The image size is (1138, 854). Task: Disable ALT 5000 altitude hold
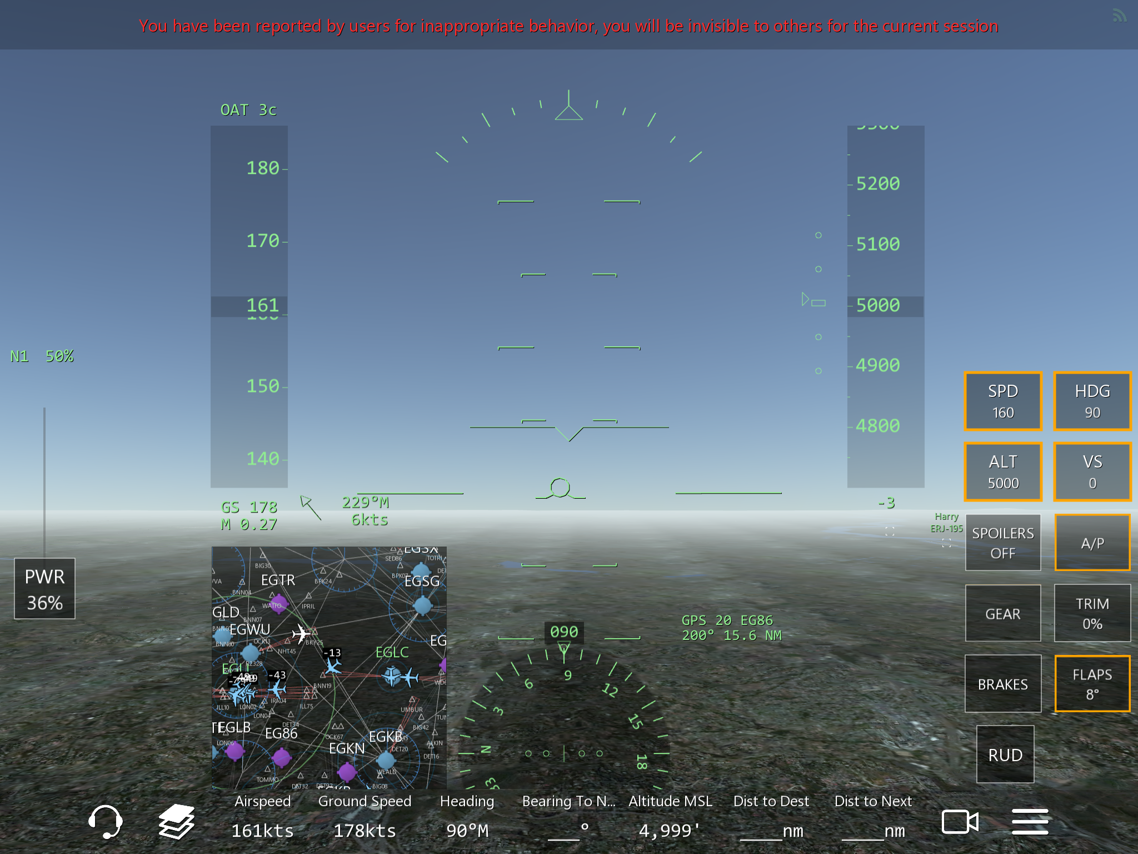pyautogui.click(x=1003, y=471)
